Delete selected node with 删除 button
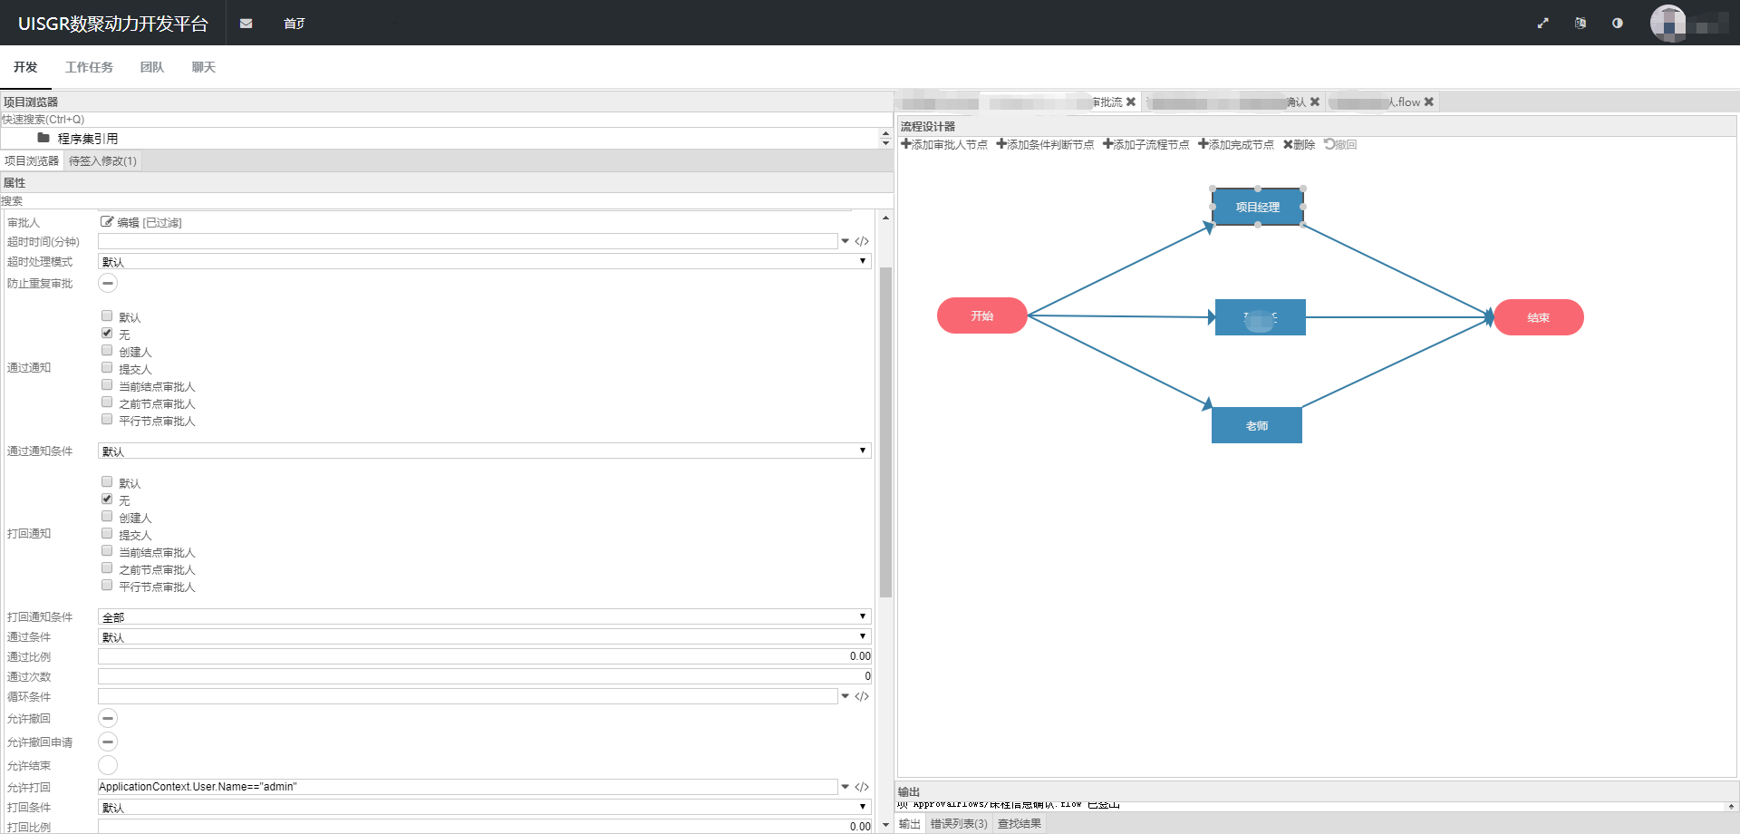Screen dimensions: 1740x834 click(x=1299, y=145)
